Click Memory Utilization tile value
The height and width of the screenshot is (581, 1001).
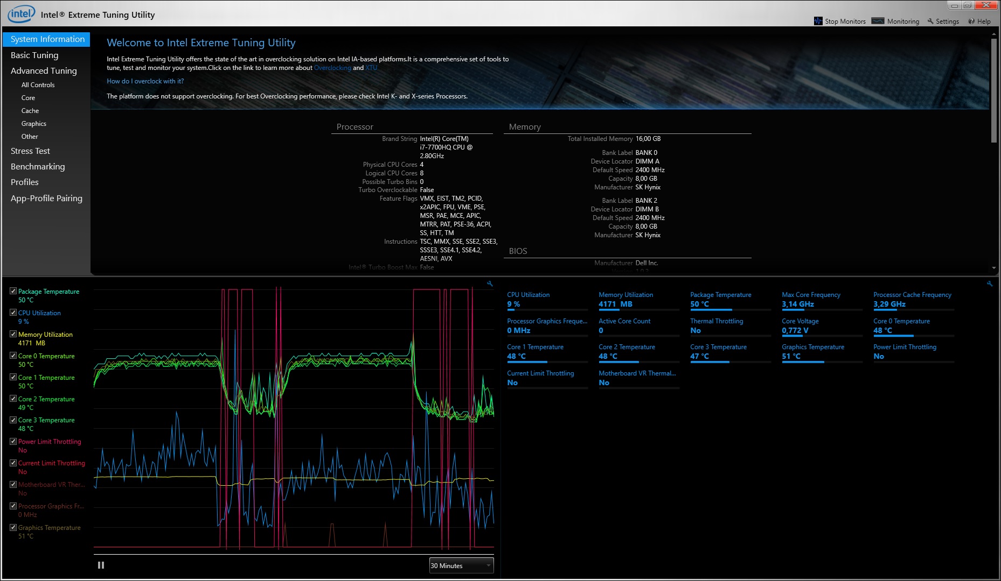[x=615, y=304]
